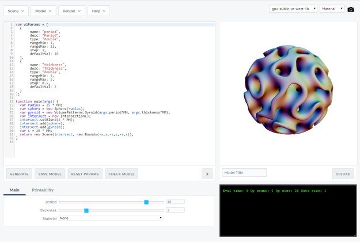Screen dimensions: 360x242
Task: Click code line 'name: "thickness",'
Action: coord(48,65)
